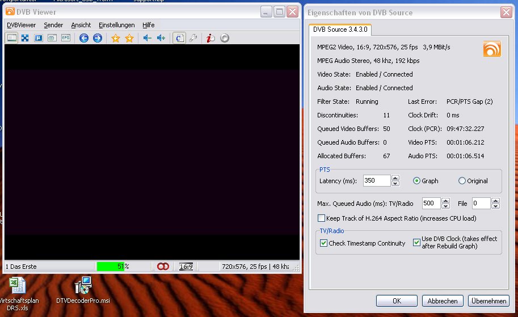The width and height of the screenshot is (518, 317).
Task: Increase Latency value with up arrow
Action: [395, 178]
